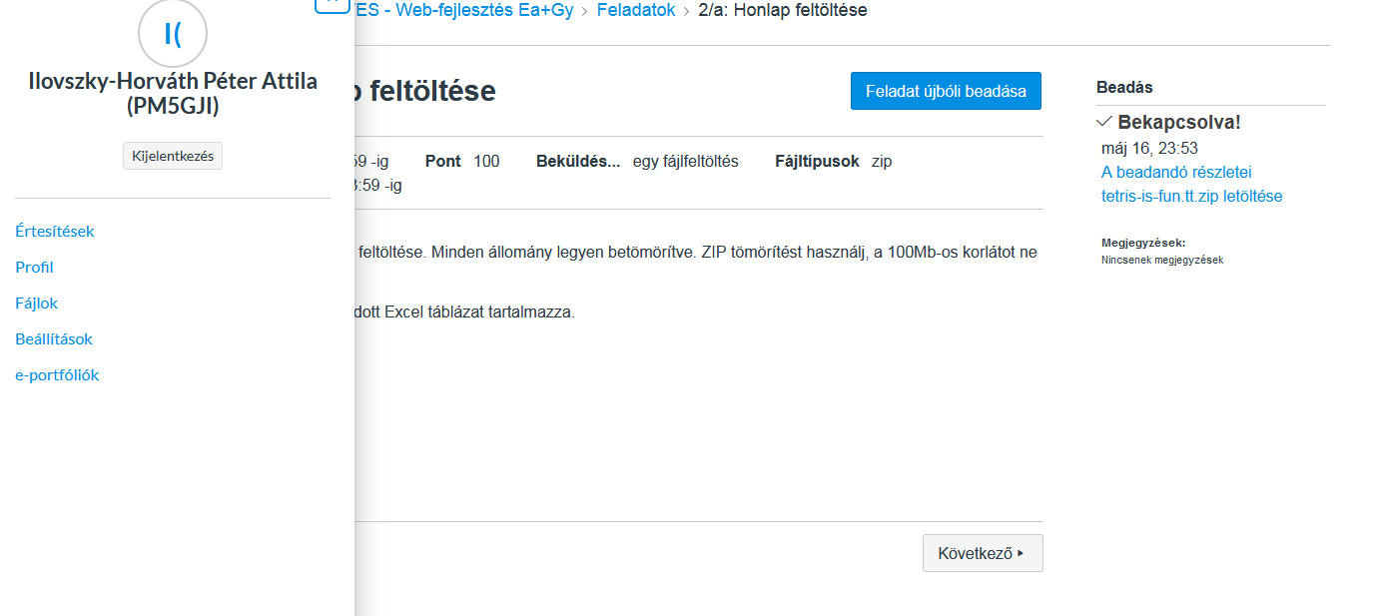
Task: Click the checkmark icon beside Bekapcsolva!
Action: (x=1104, y=122)
